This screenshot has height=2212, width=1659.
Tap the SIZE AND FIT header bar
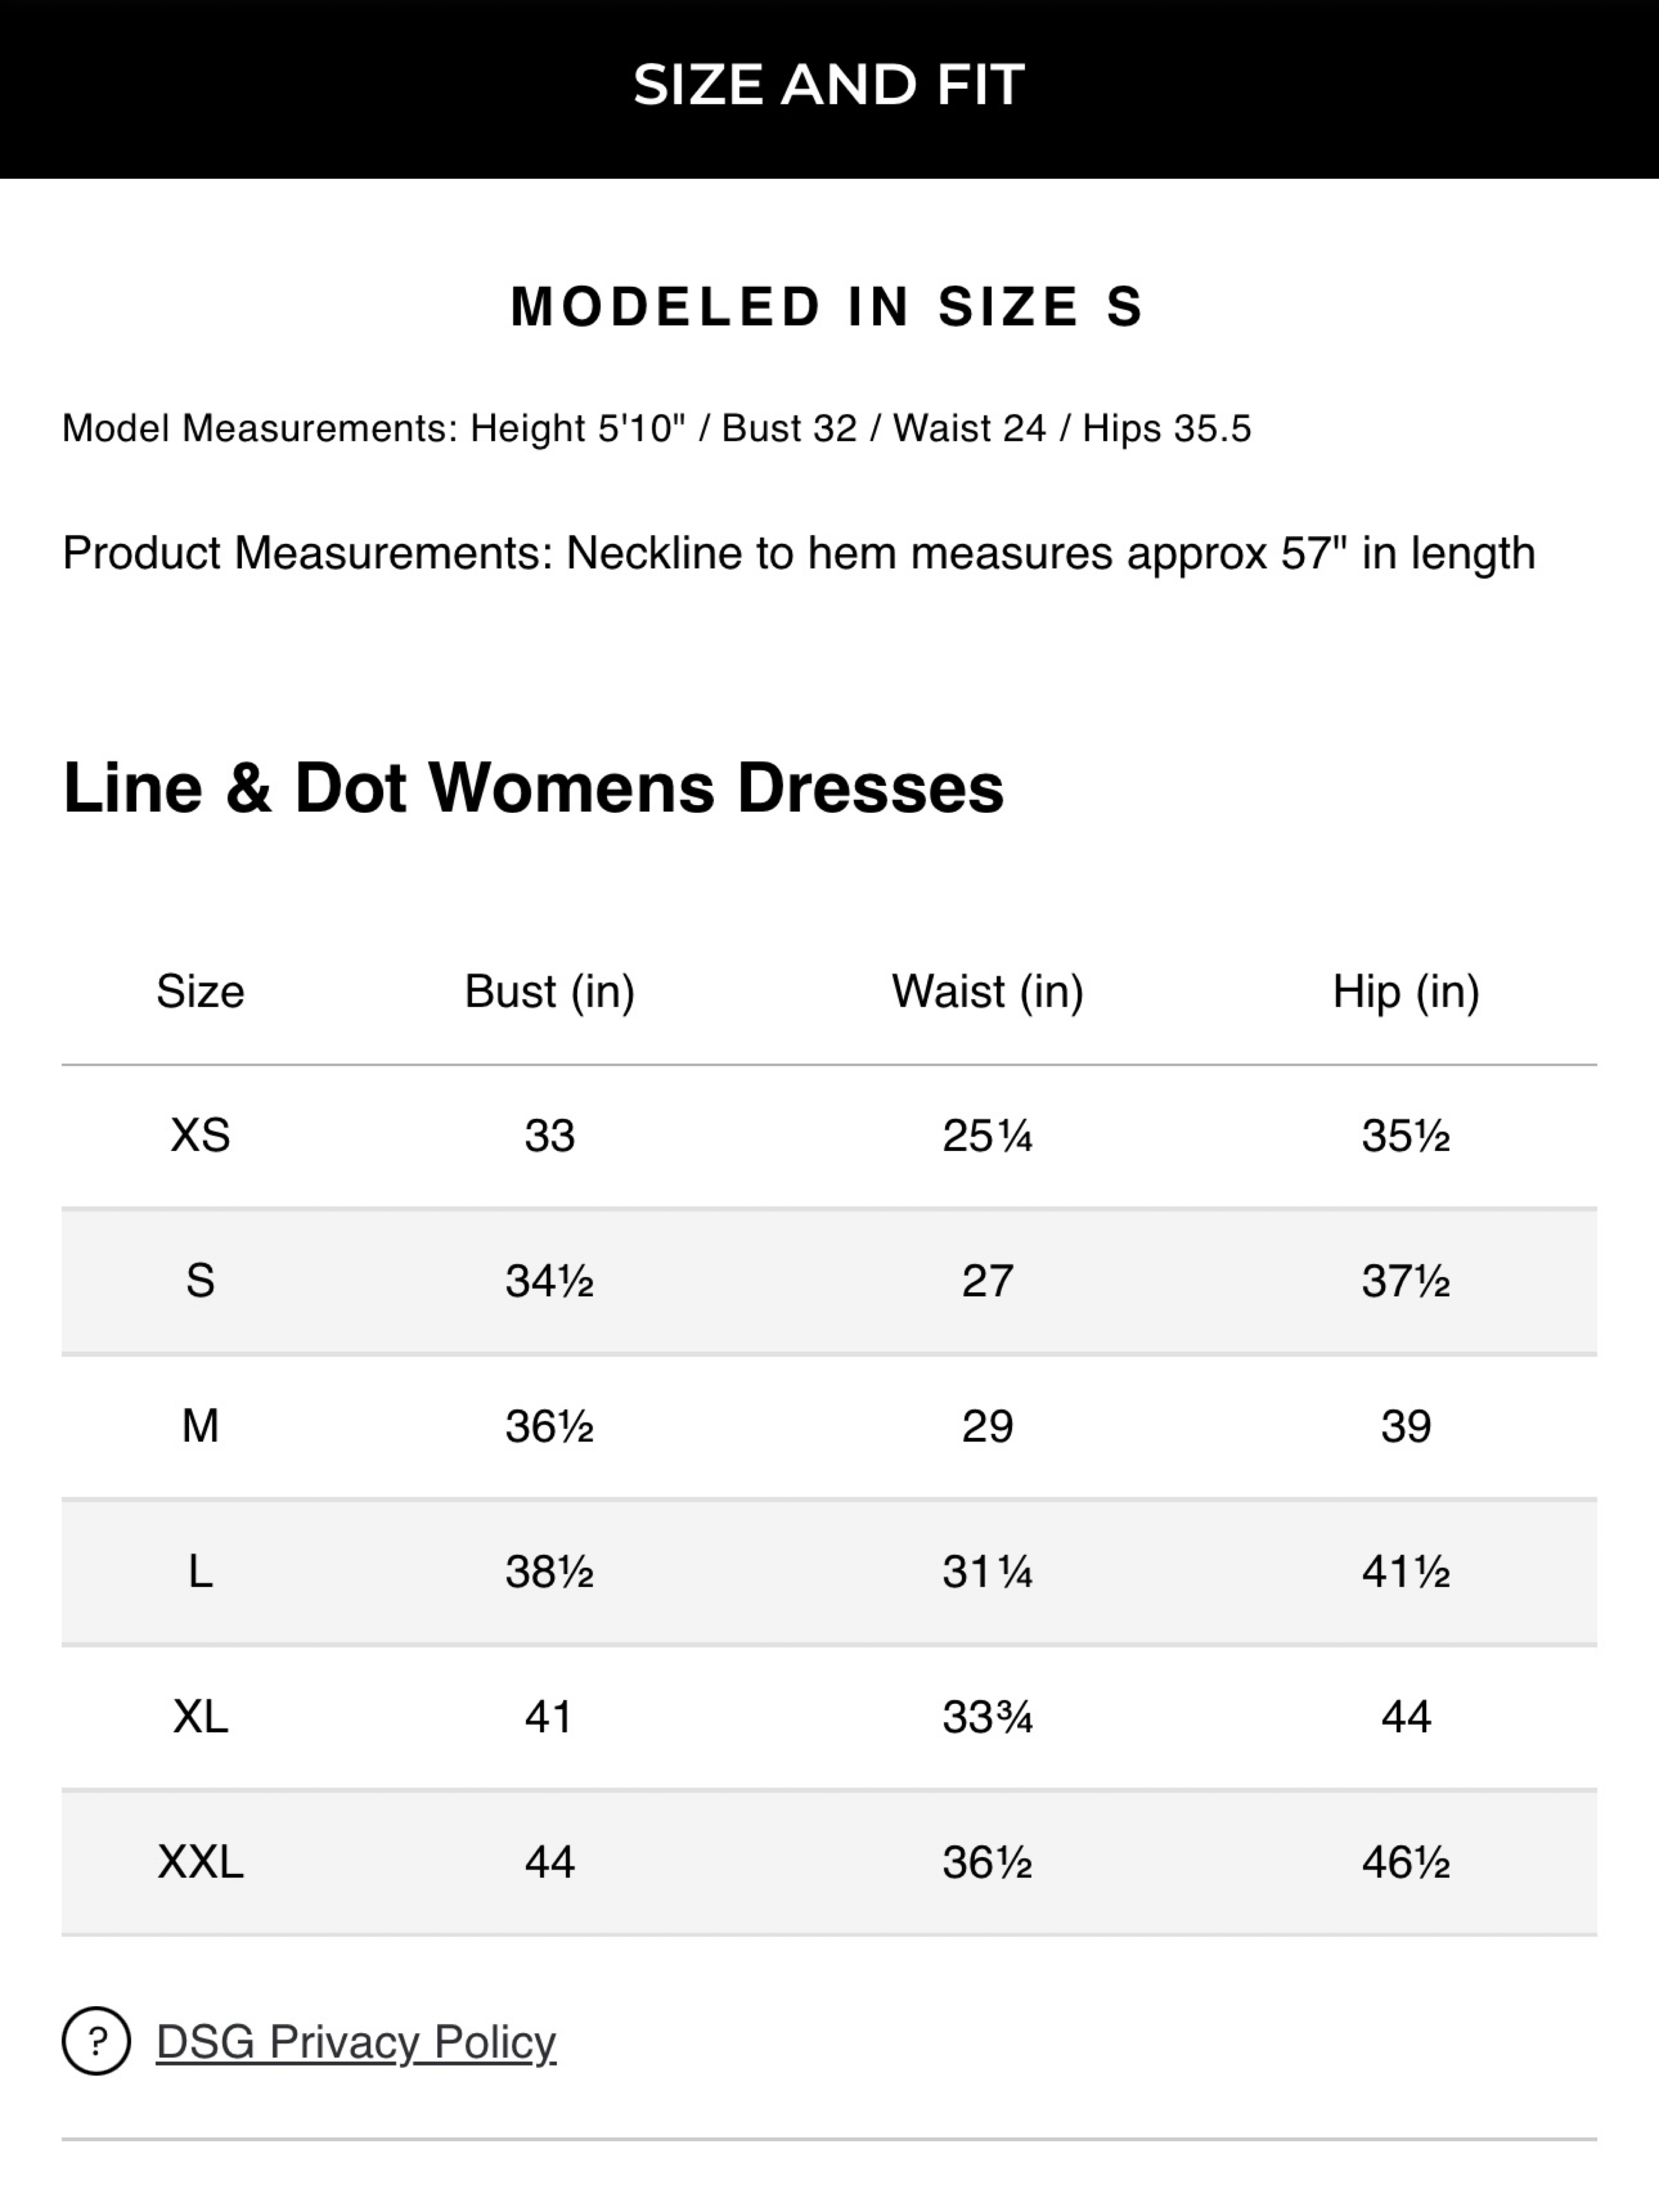829,89
